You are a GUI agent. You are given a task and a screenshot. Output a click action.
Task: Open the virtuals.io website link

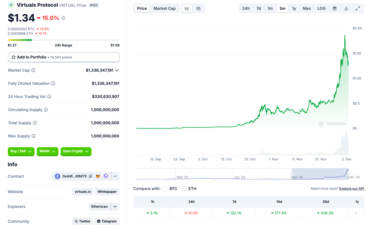pyautogui.click(x=83, y=192)
